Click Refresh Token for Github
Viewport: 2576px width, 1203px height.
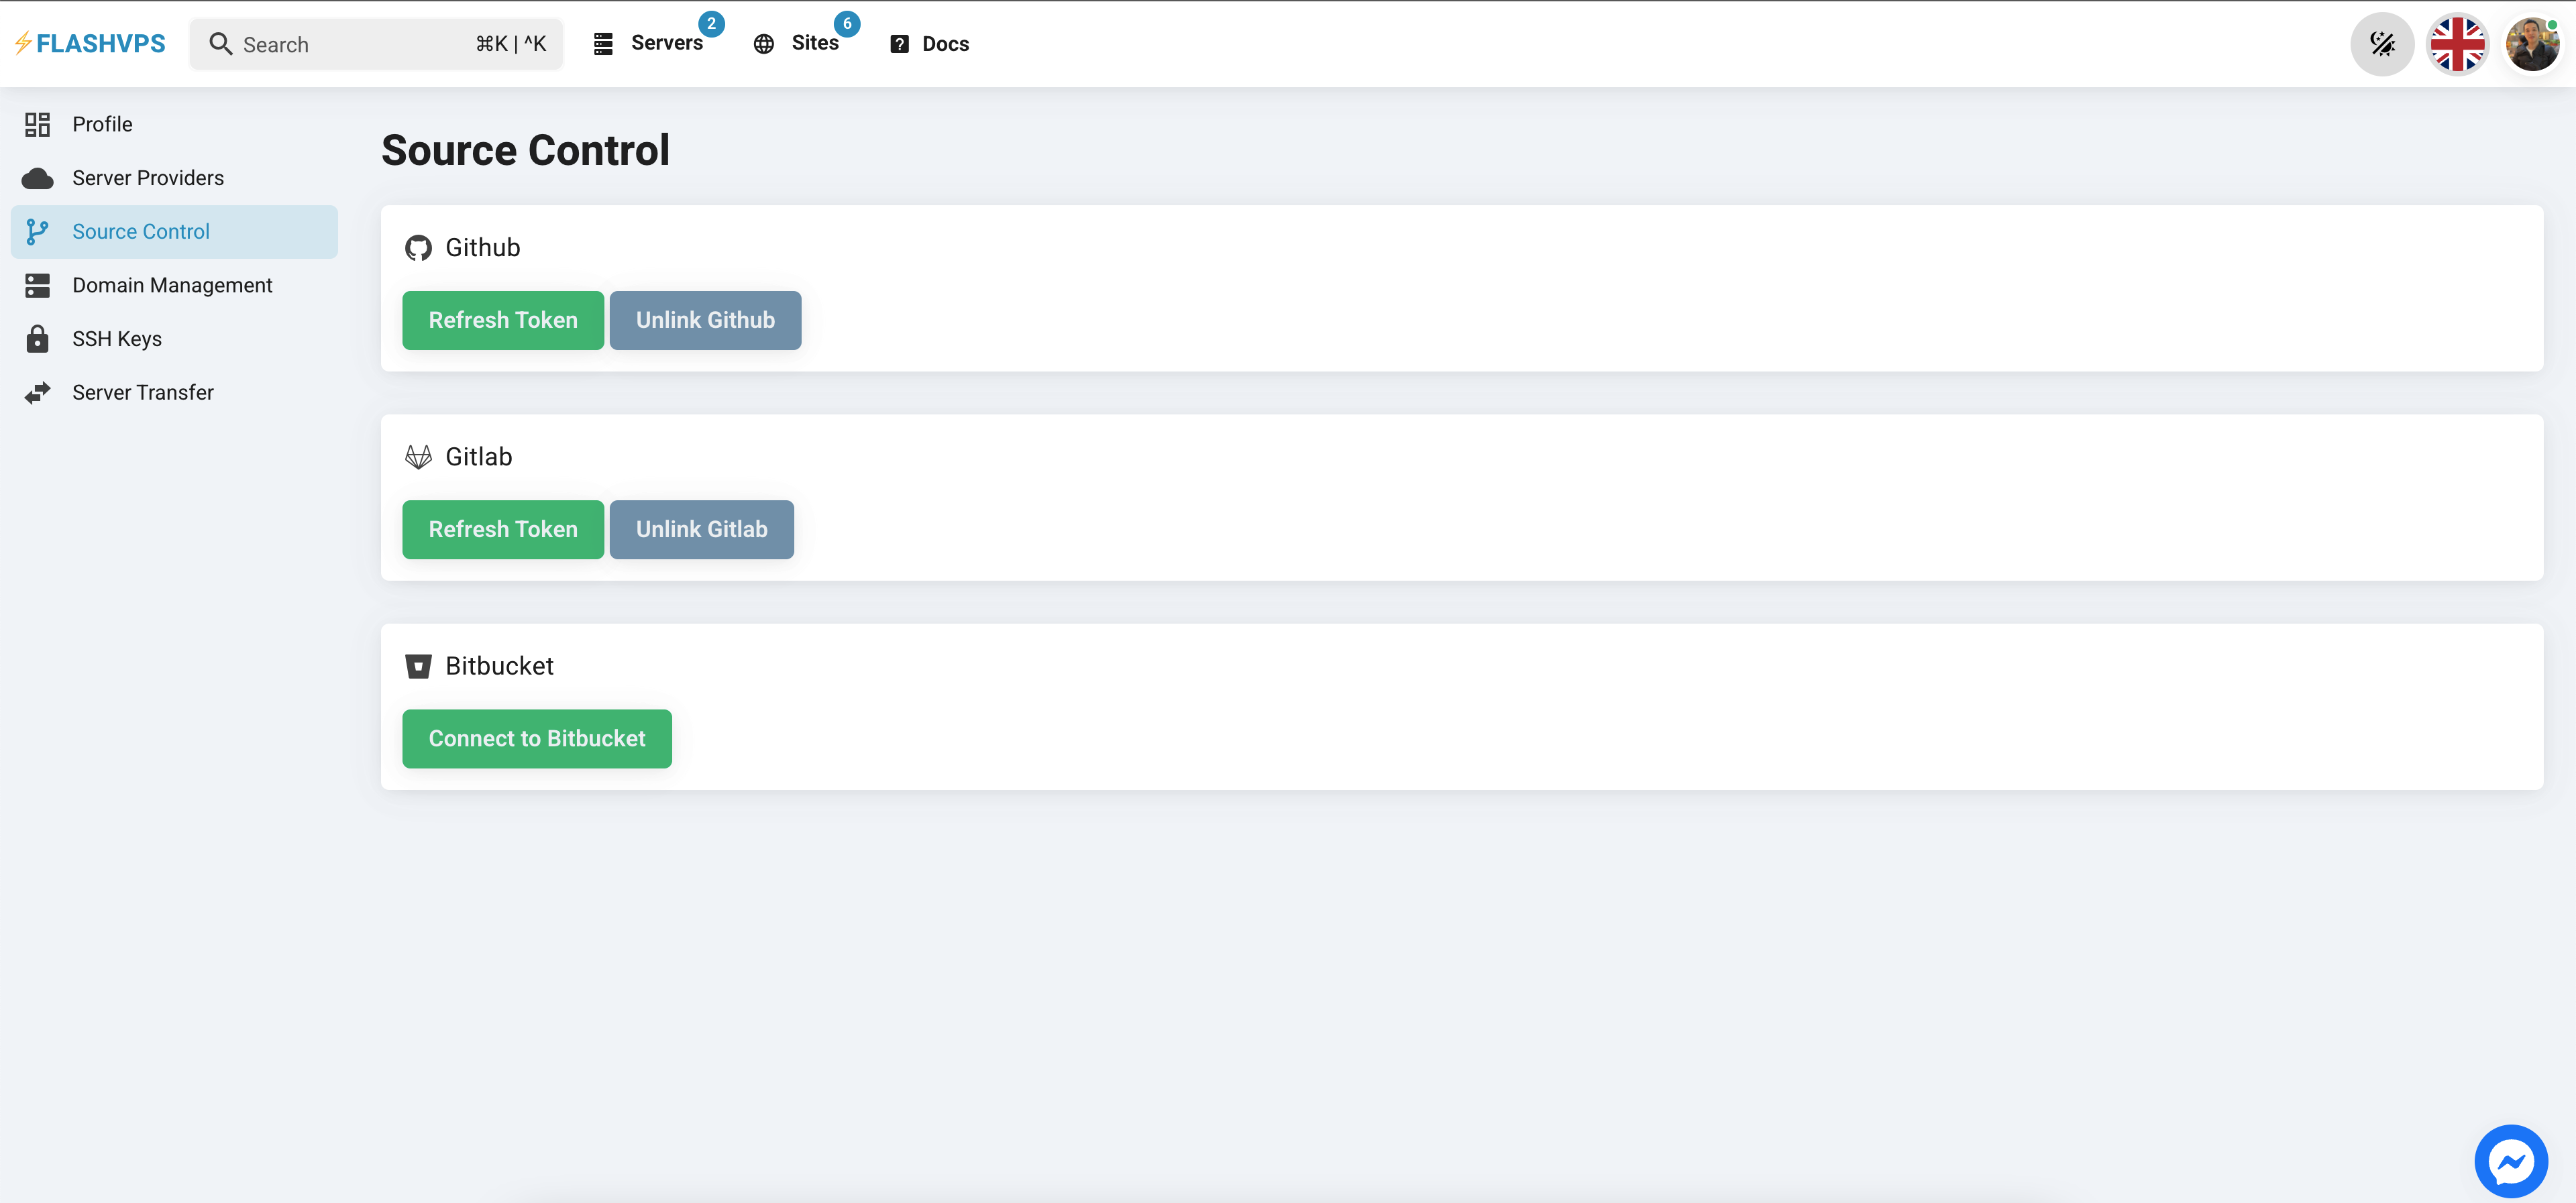502,320
